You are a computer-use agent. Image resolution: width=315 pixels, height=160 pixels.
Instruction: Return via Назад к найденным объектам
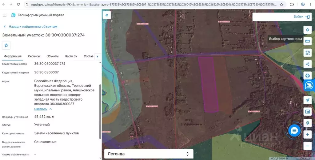click(x=30, y=27)
